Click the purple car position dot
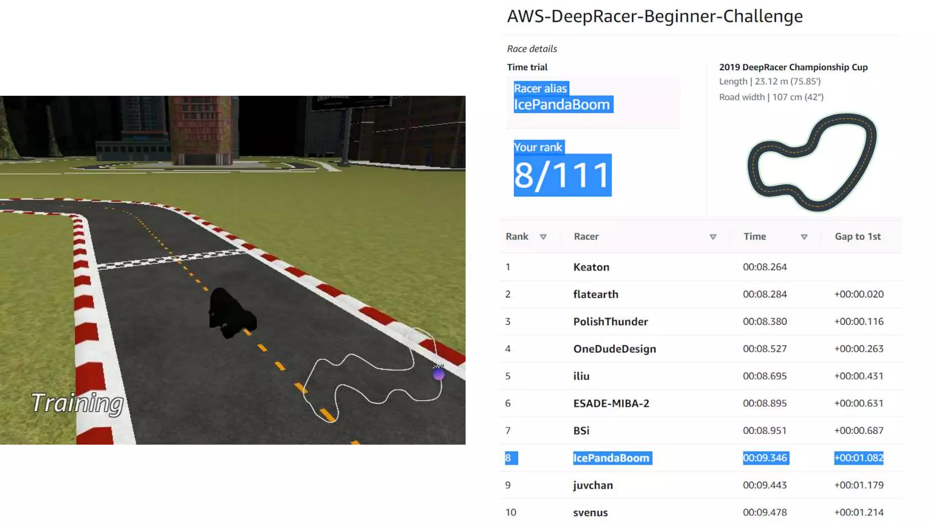 tap(438, 374)
